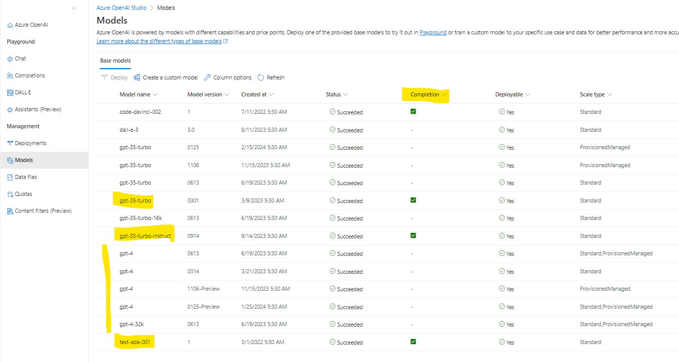Screen dimensions: 679x362
Task: Click Succeeded status icon for dall-e-3
Action: point(333,130)
